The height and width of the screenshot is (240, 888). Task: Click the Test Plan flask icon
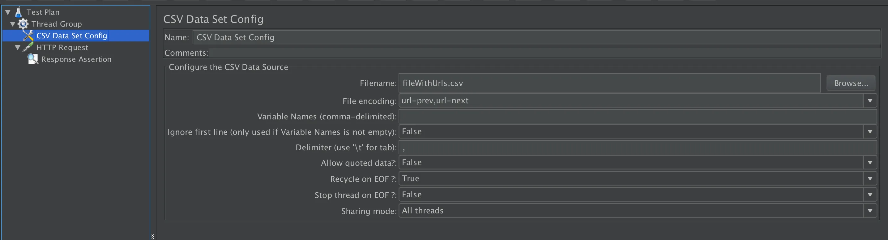coord(18,12)
